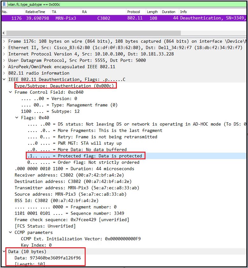Select Destination address: C3802 line

click(x=73, y=181)
